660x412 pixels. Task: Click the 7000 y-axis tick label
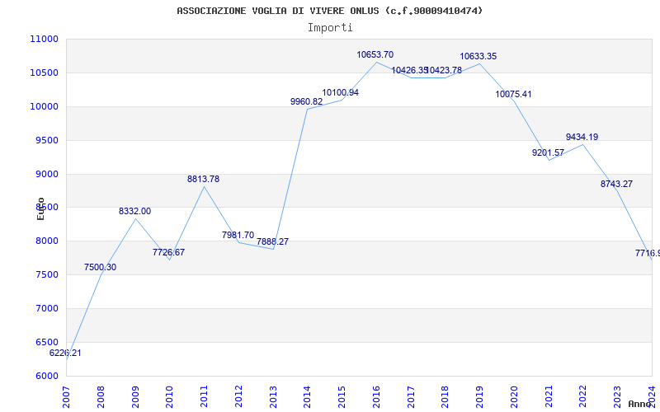[47, 308]
